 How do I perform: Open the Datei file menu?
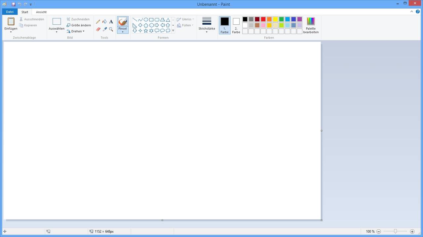(x=10, y=12)
